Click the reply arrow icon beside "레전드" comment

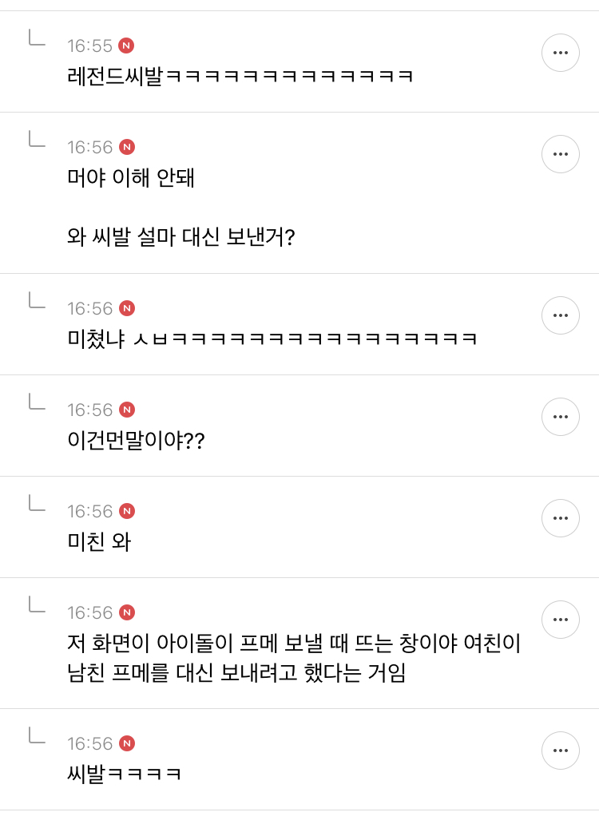pyautogui.click(x=37, y=38)
